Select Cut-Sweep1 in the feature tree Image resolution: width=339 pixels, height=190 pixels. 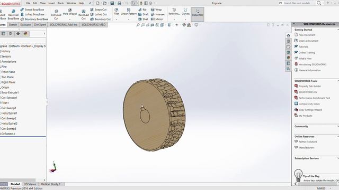(8, 108)
